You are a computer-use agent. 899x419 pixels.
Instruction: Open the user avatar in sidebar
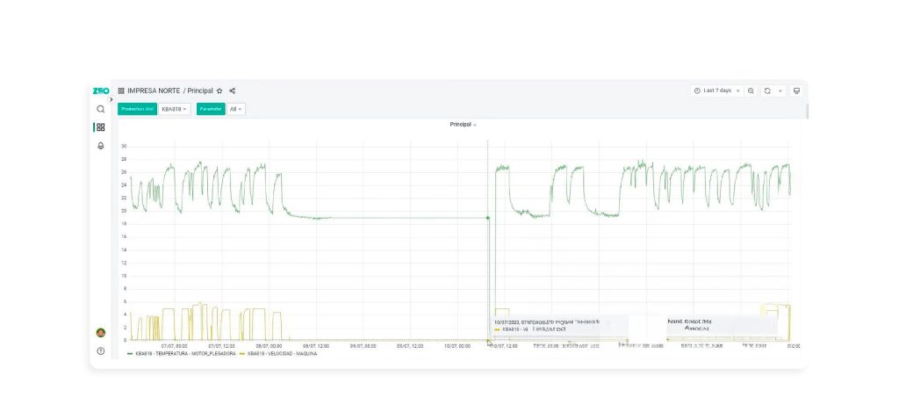[101, 333]
